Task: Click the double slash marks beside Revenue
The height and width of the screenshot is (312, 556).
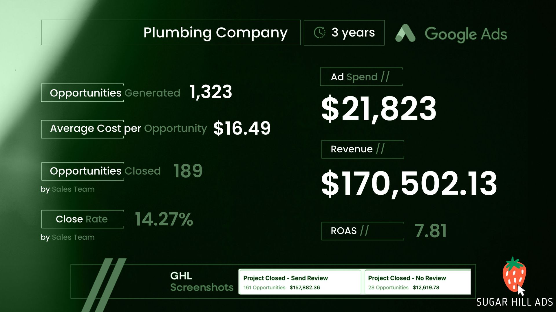Action: [x=380, y=149]
